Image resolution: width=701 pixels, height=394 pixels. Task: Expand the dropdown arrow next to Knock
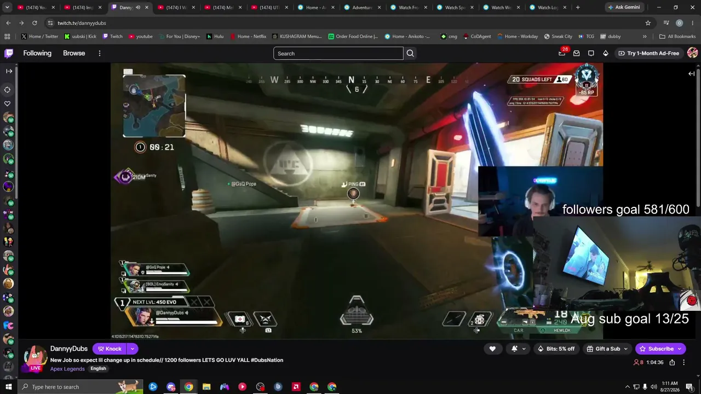[132, 349]
